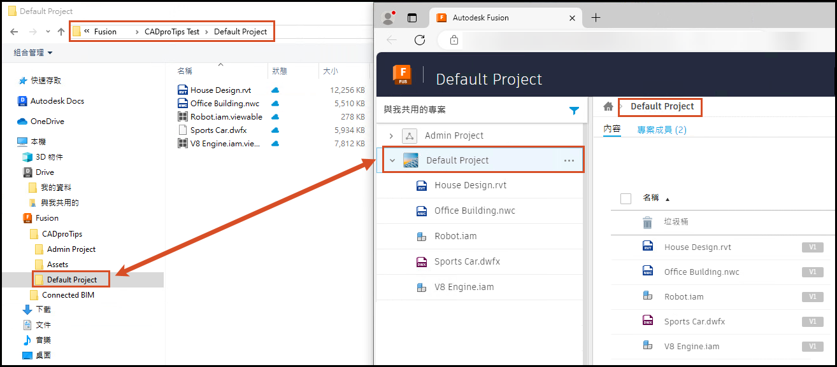Select the Autodesk Fusion browser tab
The image size is (837, 367).
[x=506, y=18]
